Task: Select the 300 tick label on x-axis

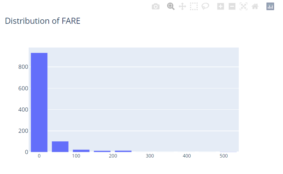Action: (x=150, y=156)
